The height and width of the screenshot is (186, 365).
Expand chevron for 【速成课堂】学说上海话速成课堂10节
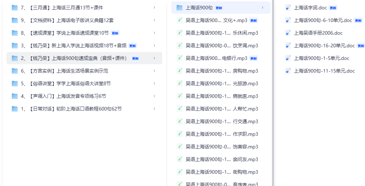[154, 33]
